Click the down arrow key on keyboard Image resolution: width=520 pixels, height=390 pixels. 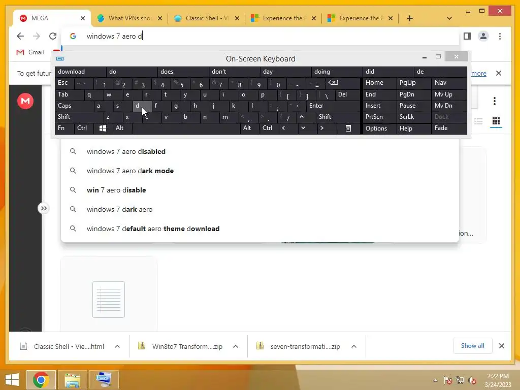point(303,128)
